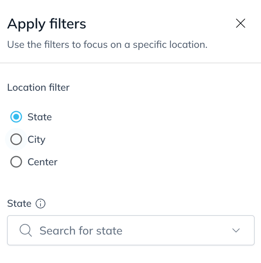Screen dimensions: 261x263
Task: Click the info icon beside State label
Action: (41, 204)
